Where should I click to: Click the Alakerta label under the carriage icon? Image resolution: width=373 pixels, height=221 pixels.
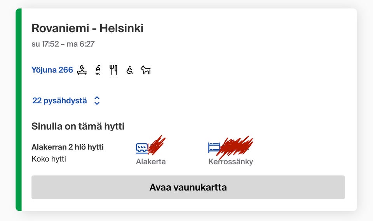(x=151, y=162)
